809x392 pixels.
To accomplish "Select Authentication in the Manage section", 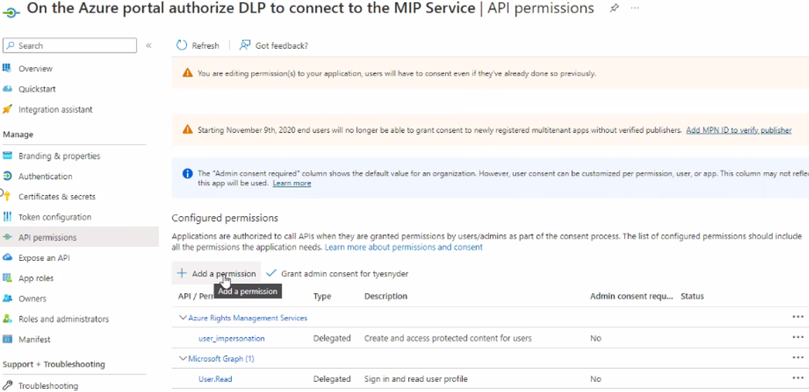I will [x=46, y=176].
